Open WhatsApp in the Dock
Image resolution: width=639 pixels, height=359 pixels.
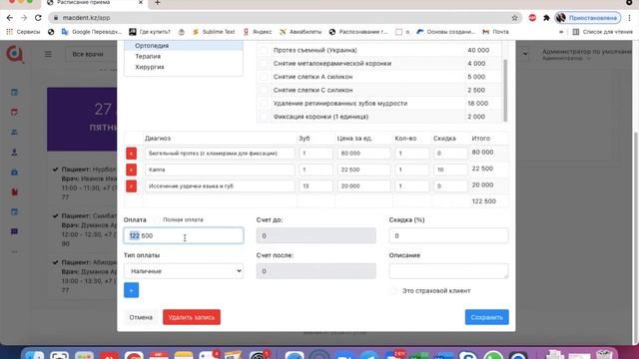click(493, 356)
